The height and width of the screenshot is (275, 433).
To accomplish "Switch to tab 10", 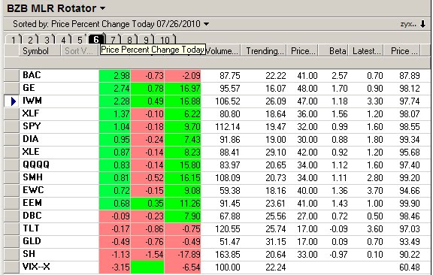I will 165,40.
